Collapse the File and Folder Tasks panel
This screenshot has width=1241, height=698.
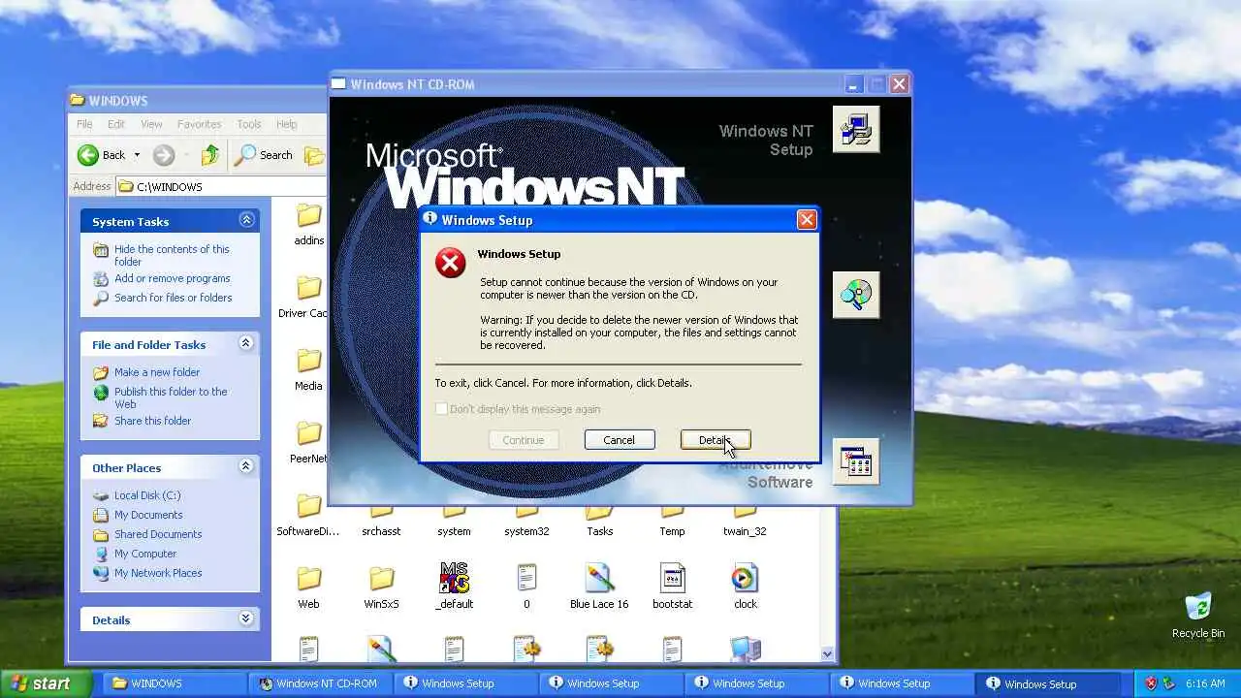pyautogui.click(x=246, y=343)
